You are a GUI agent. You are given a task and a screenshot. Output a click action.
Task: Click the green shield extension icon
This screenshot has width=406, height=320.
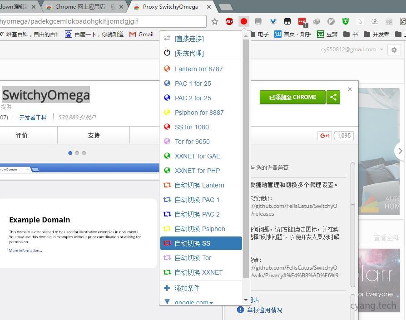[x=346, y=21]
